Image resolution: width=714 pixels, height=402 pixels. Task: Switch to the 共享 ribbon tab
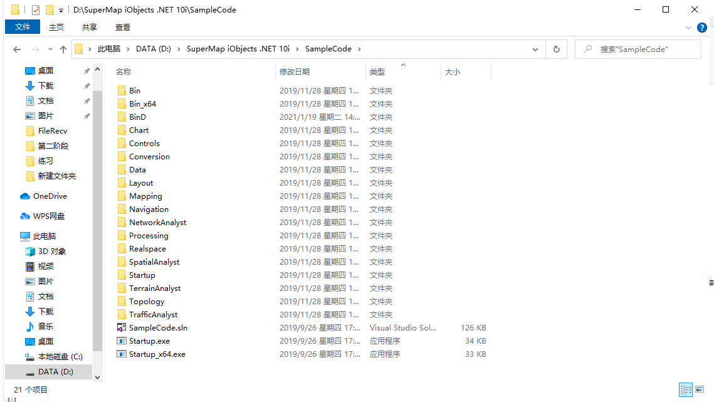tap(90, 28)
